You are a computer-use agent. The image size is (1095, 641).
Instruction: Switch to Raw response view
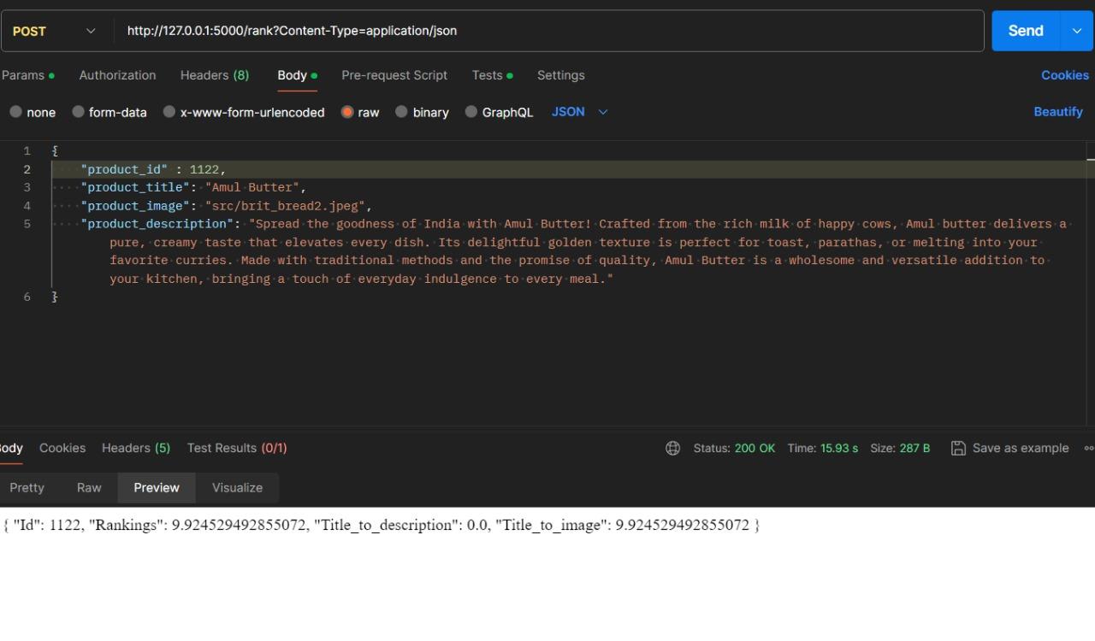[89, 488]
